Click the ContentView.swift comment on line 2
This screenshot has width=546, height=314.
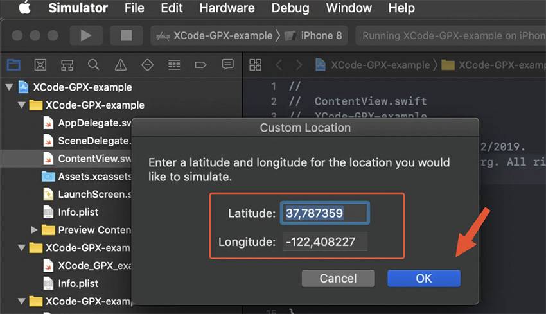358,101
